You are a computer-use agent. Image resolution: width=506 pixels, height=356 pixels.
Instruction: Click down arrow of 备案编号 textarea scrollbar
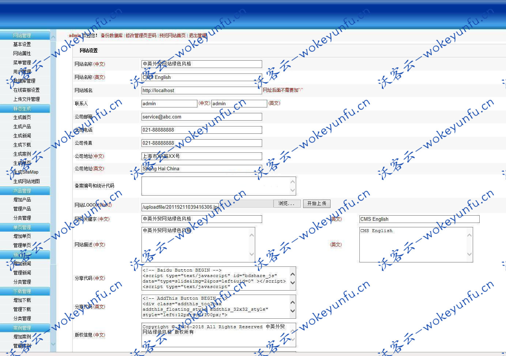coord(292,190)
